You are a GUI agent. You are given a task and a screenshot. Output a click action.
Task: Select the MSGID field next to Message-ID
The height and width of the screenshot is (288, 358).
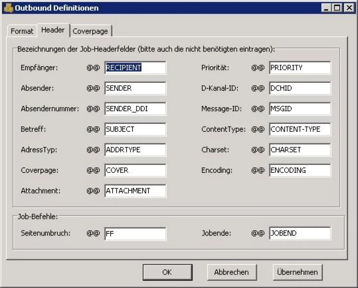(x=300, y=109)
